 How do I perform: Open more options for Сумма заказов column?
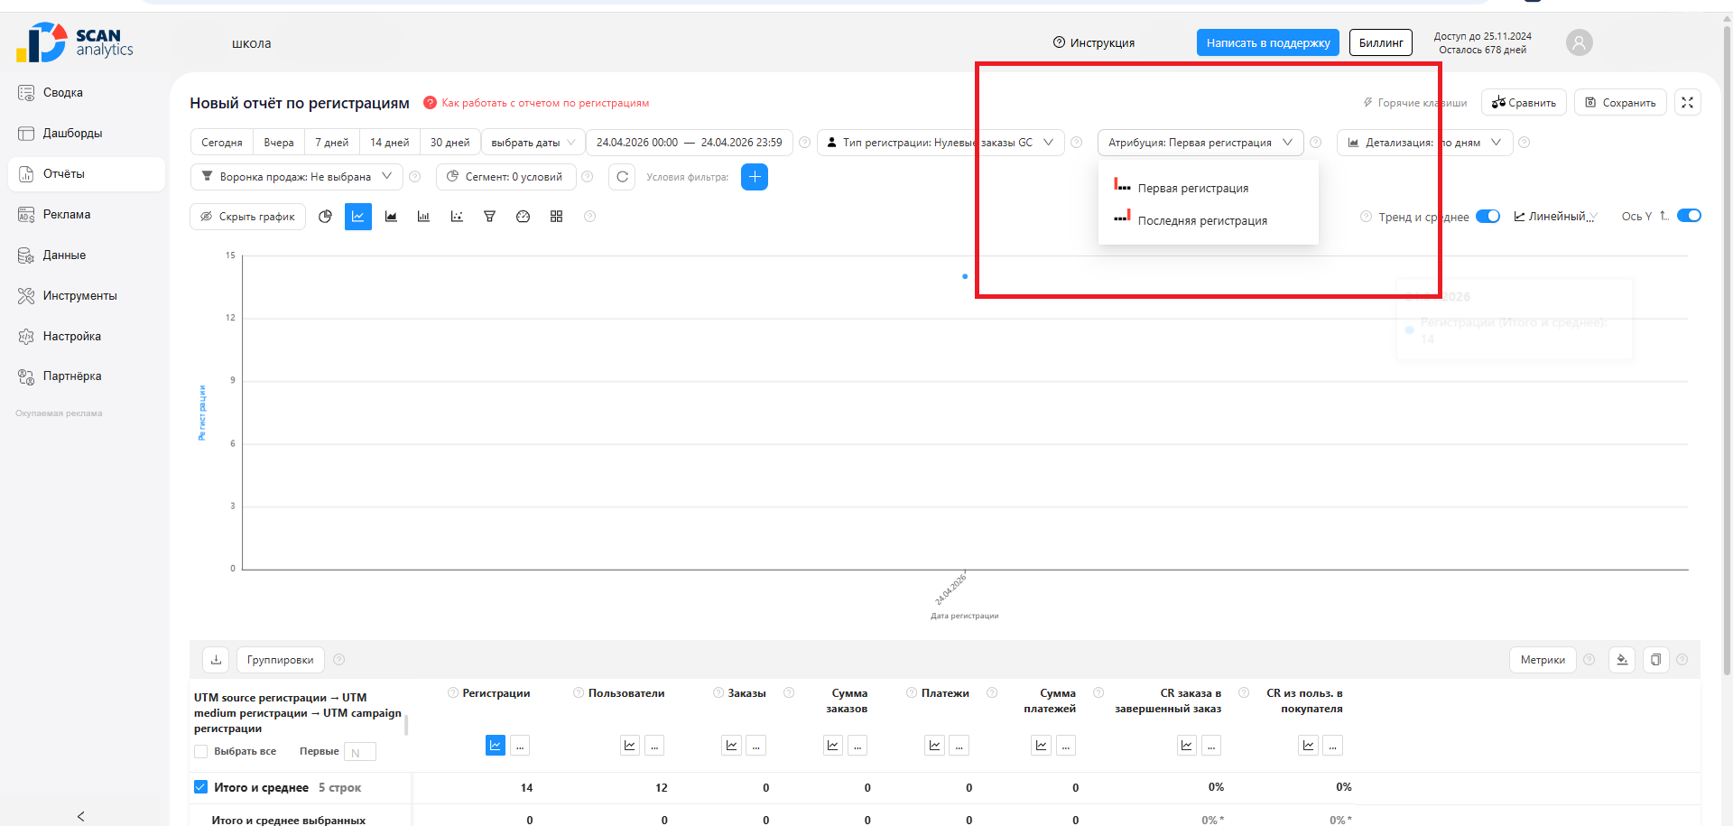tap(857, 746)
